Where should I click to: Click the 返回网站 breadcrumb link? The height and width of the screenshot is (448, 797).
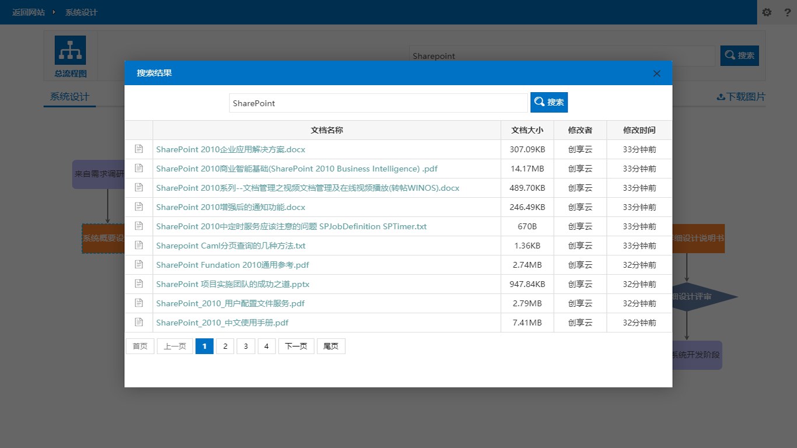pos(29,12)
